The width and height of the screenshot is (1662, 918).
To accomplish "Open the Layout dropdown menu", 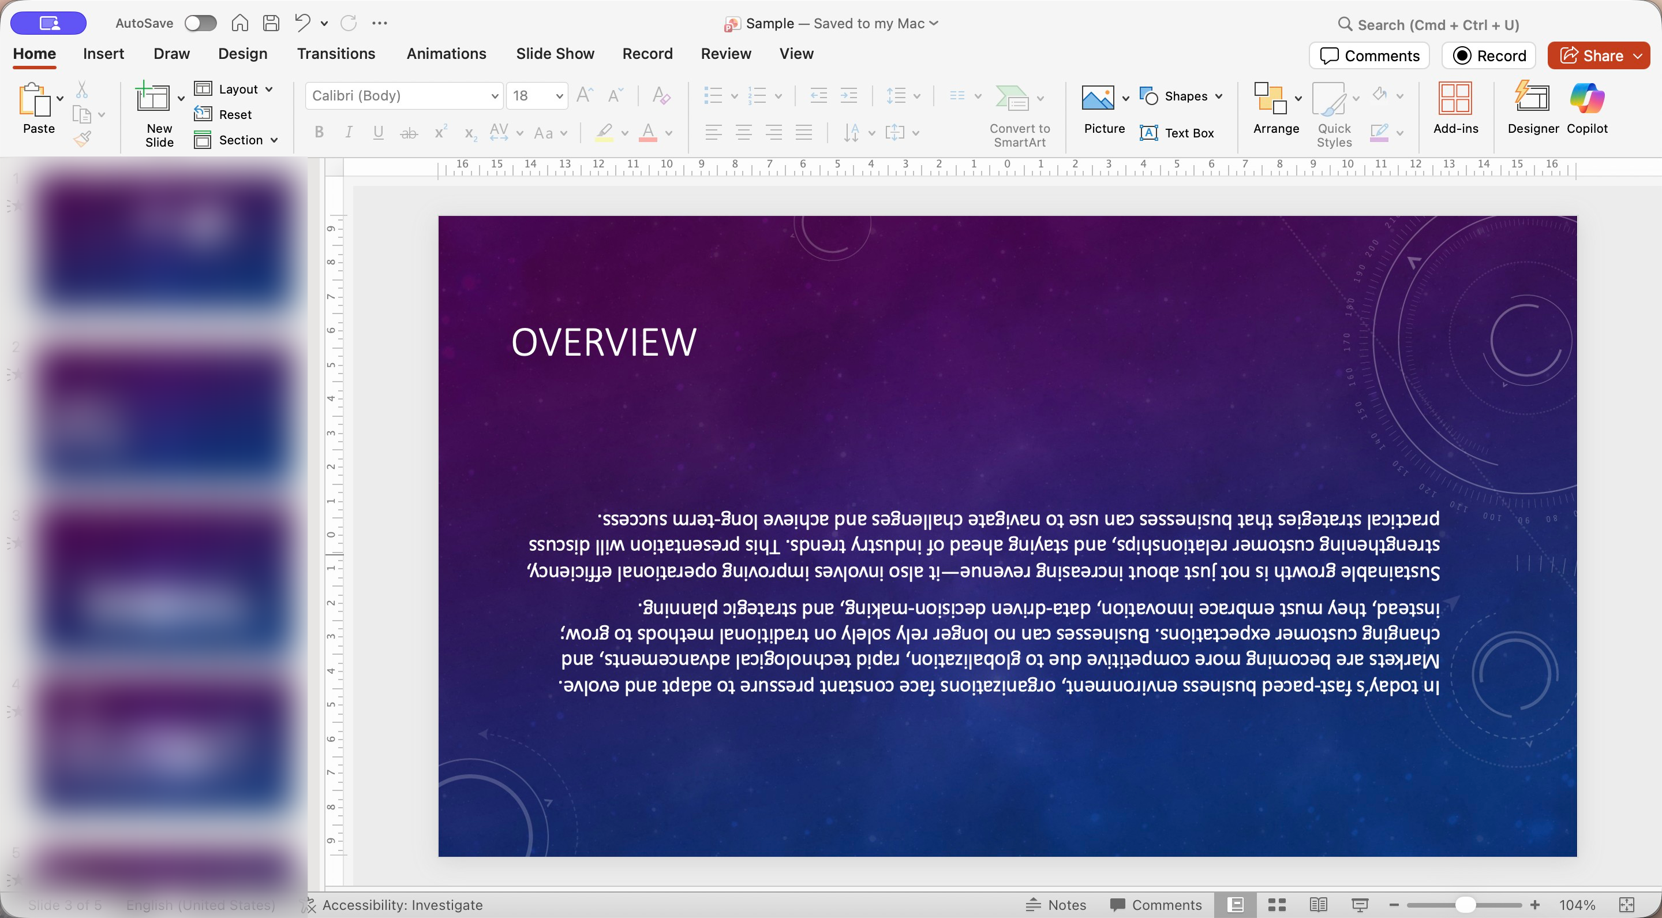I will click(x=234, y=89).
